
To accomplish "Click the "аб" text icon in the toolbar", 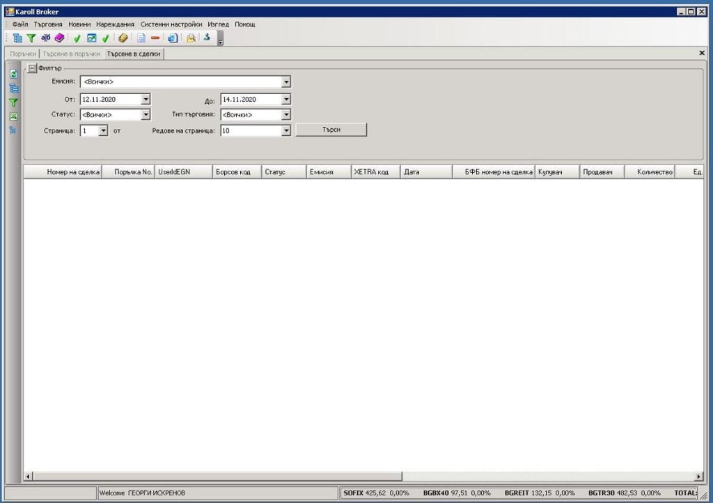I will coord(45,38).
